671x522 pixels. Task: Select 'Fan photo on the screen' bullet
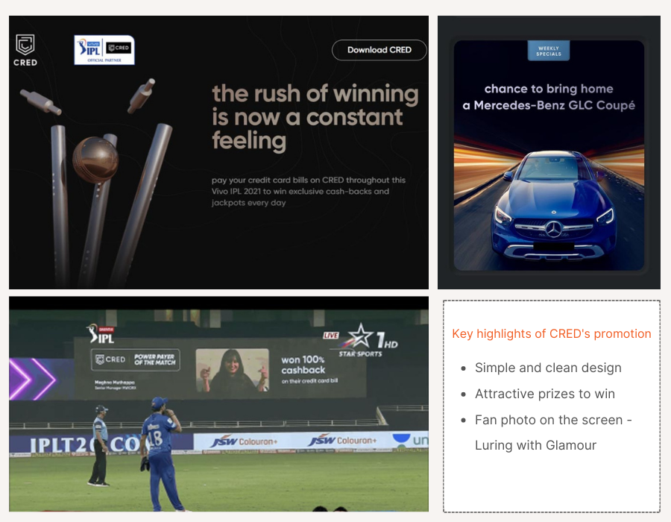[553, 433]
